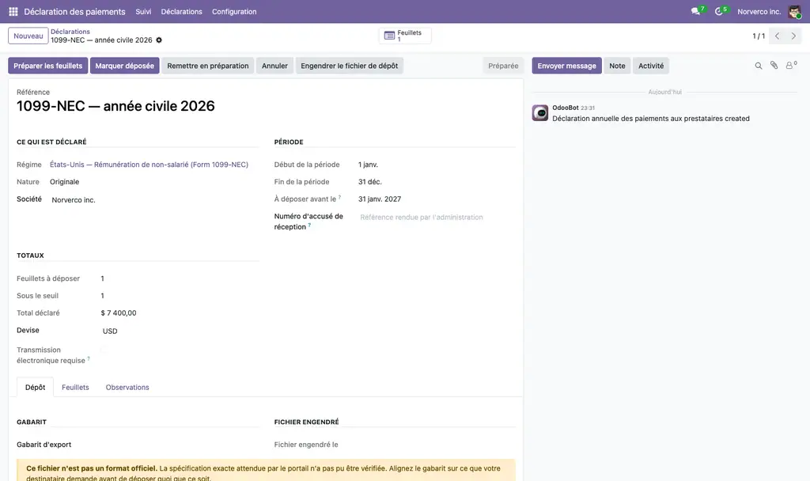Click the 1 / 1 pager counter
810x481 pixels.
tap(759, 36)
